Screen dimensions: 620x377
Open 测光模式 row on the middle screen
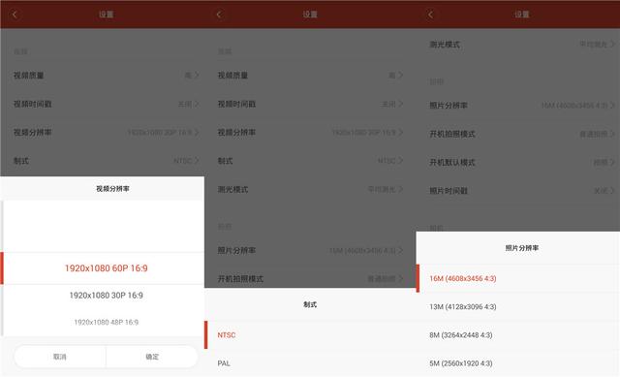[310, 190]
